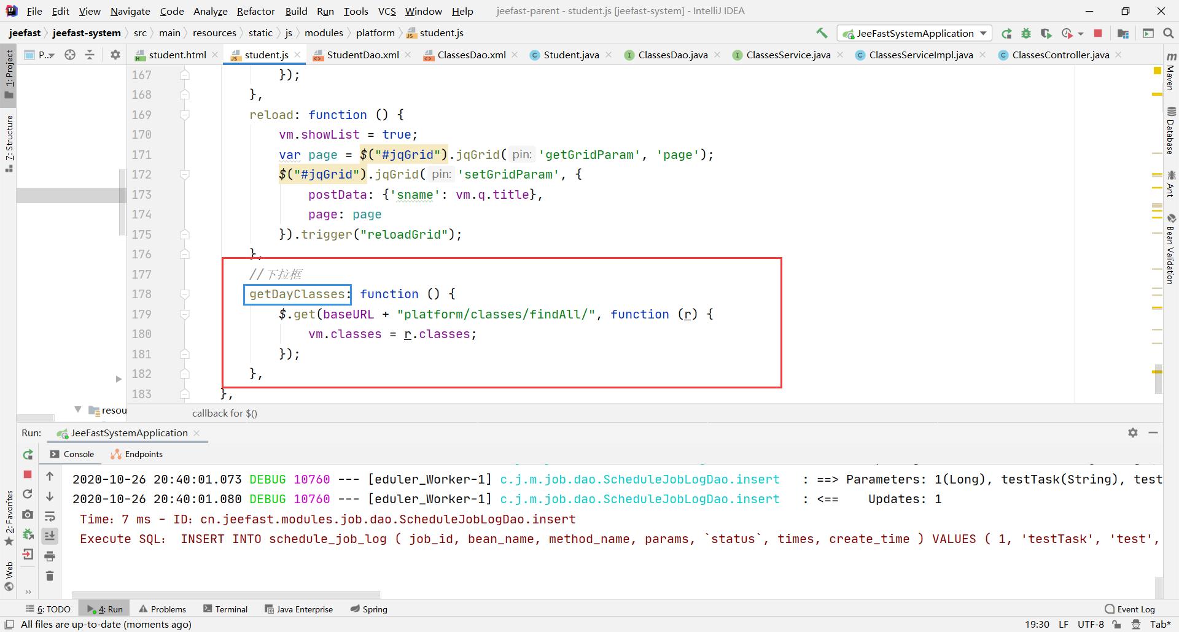
Task: Print the console output
Action: coord(50,556)
